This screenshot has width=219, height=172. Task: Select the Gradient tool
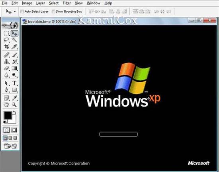coord(14,68)
